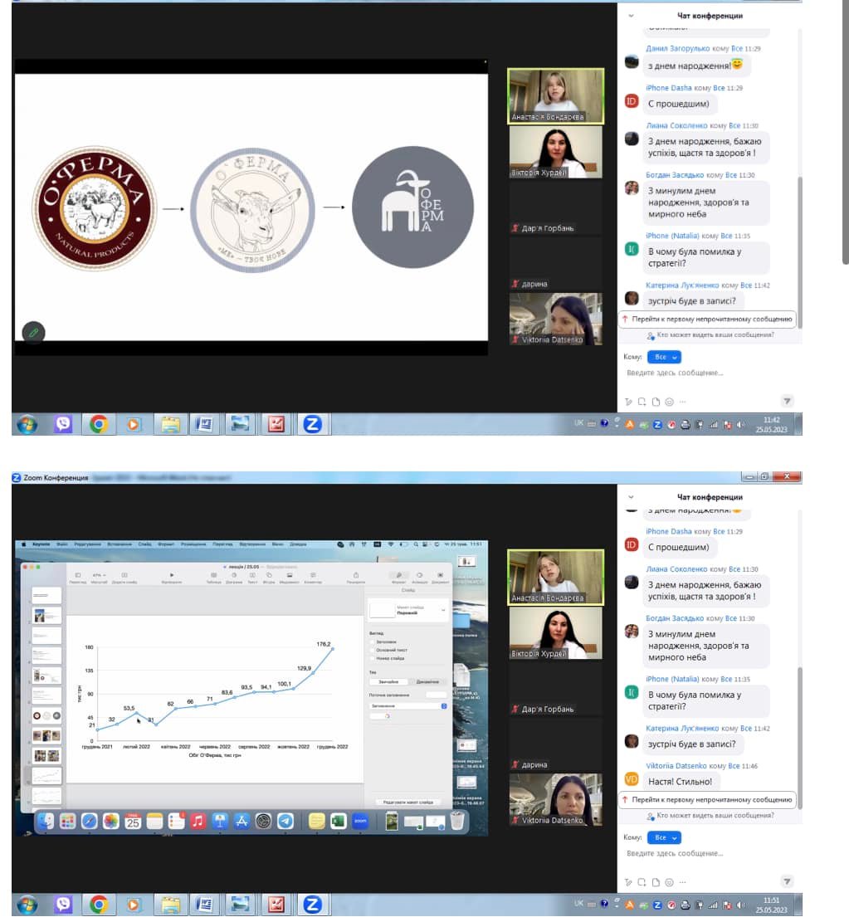Click the Поточне заповнення white swatch in Keynote
Screen dimensions: 849x922
pyautogui.click(x=437, y=695)
